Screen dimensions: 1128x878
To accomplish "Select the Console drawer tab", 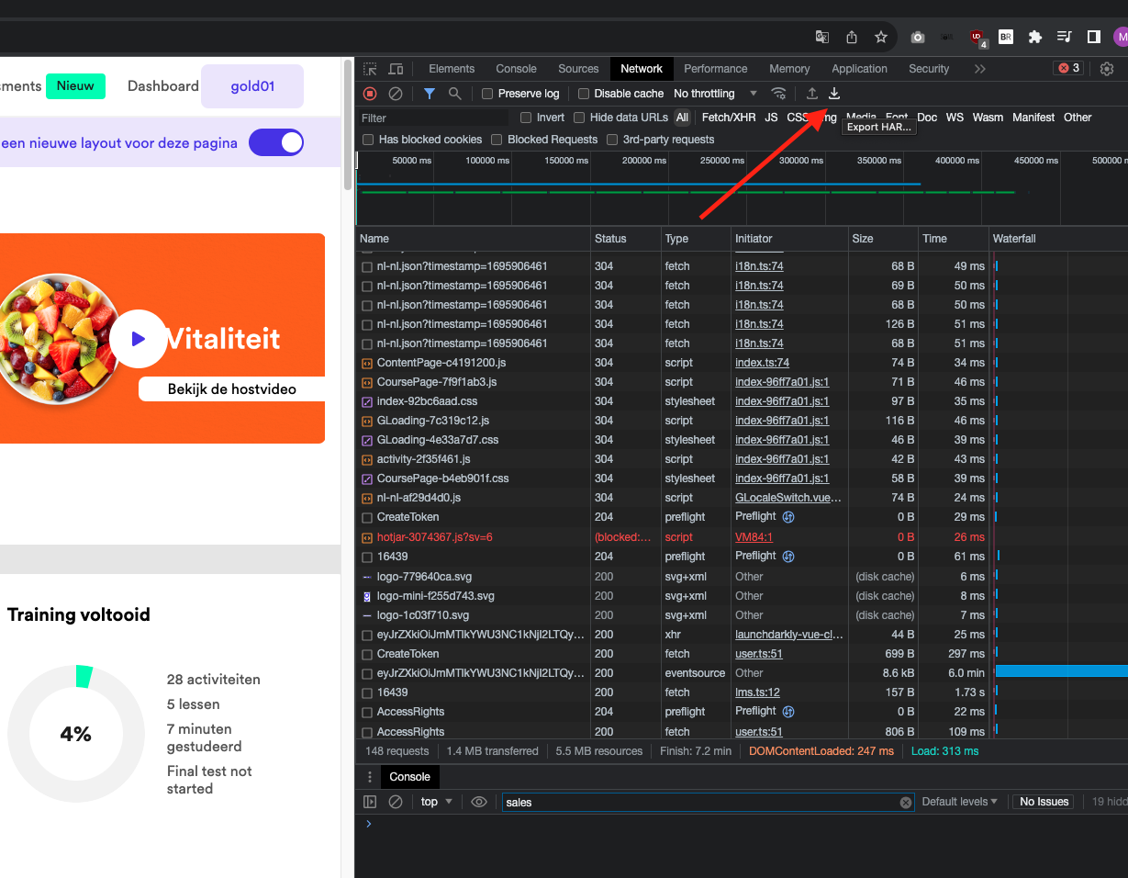I will coord(409,777).
